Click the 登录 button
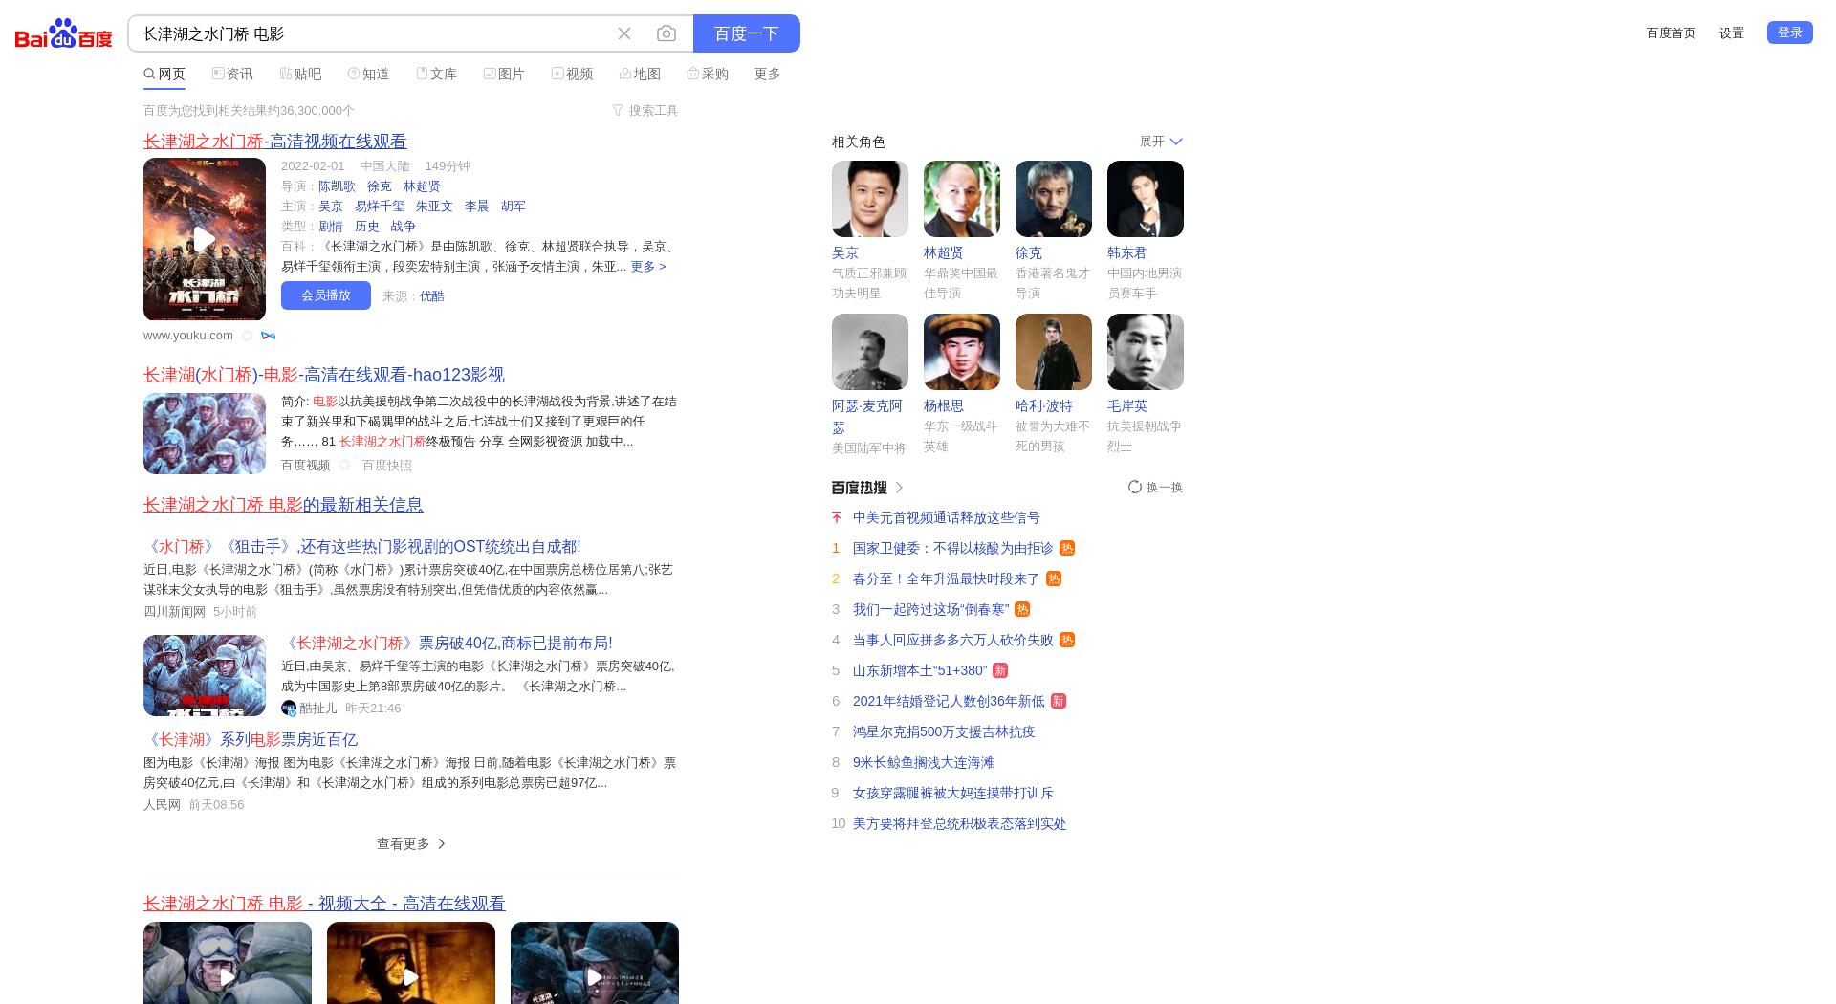This screenshot has width=1836, height=1004. pyautogui.click(x=1790, y=33)
